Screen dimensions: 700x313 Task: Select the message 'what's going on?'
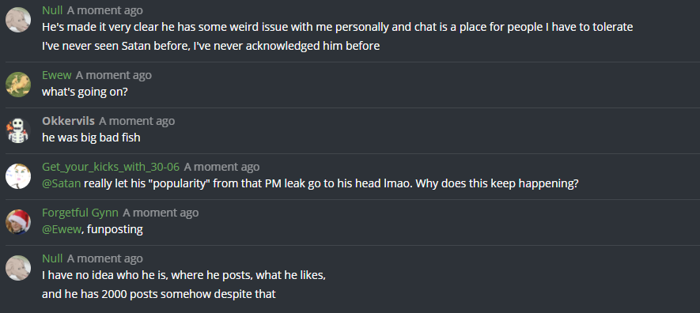pos(85,92)
